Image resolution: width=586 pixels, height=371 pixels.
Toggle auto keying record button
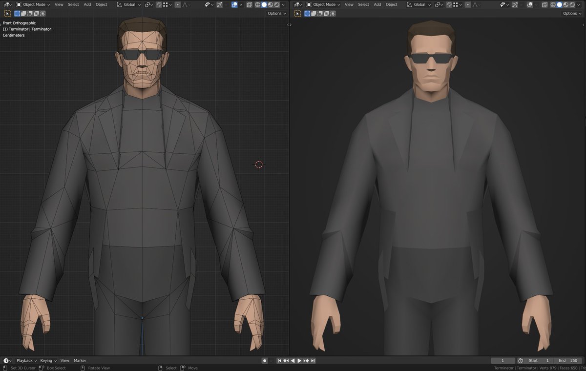264,361
